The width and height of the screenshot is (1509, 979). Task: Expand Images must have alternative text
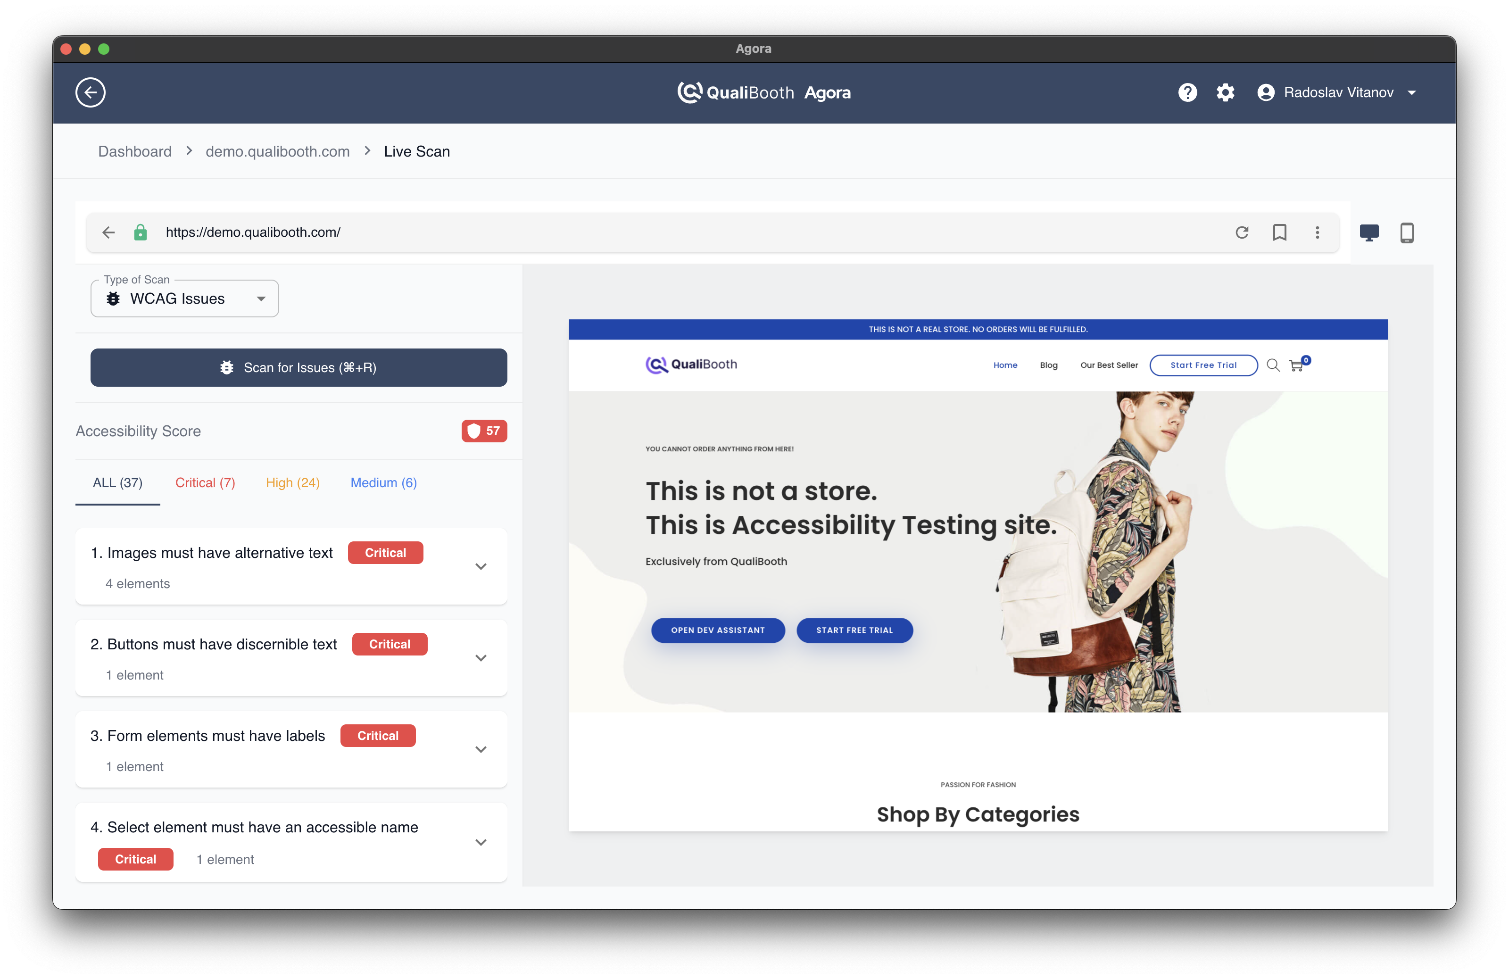point(481,566)
